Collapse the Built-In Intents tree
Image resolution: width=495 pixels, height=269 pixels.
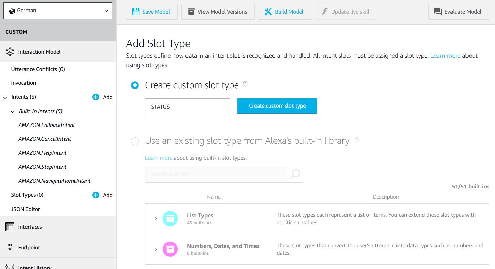pyautogui.click(x=13, y=112)
